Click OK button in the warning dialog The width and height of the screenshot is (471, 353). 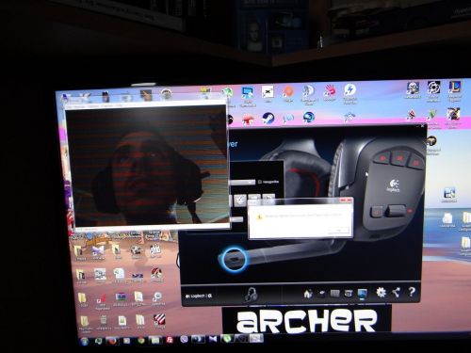[338, 231]
